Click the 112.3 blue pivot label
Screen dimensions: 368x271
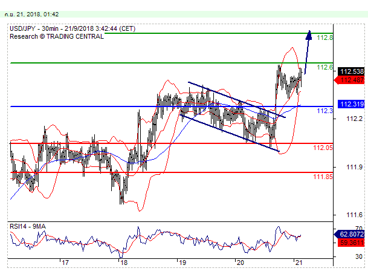[x=325, y=111]
